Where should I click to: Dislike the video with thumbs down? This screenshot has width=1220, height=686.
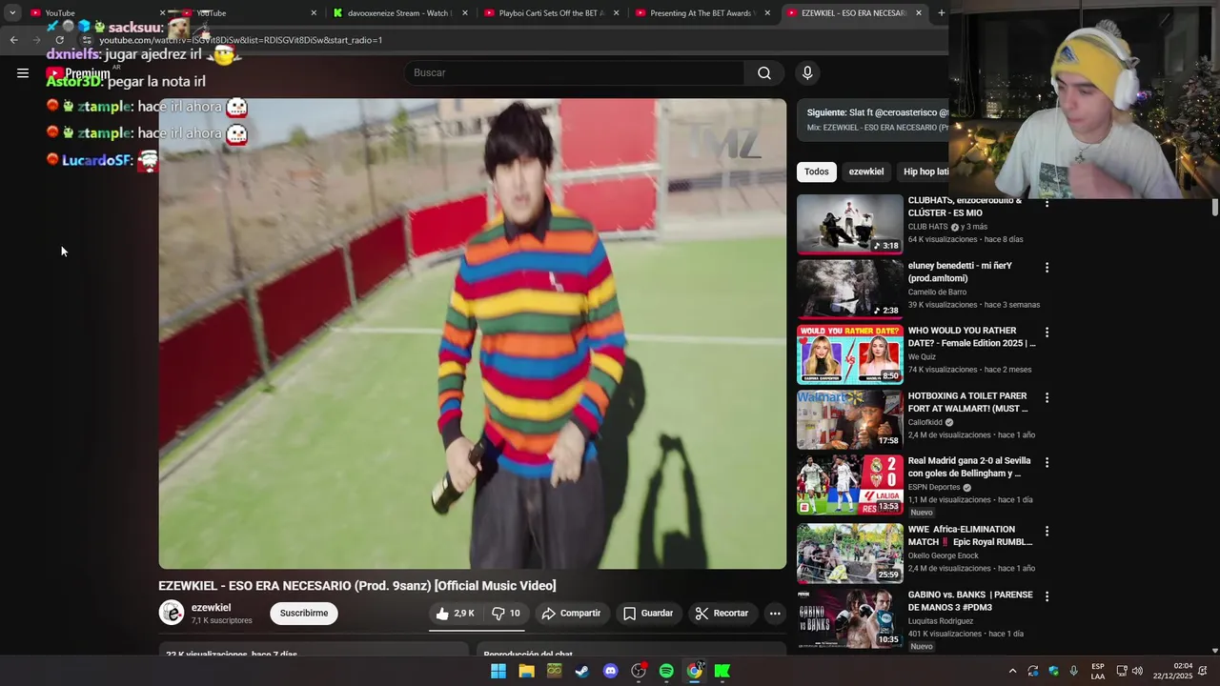(x=506, y=614)
